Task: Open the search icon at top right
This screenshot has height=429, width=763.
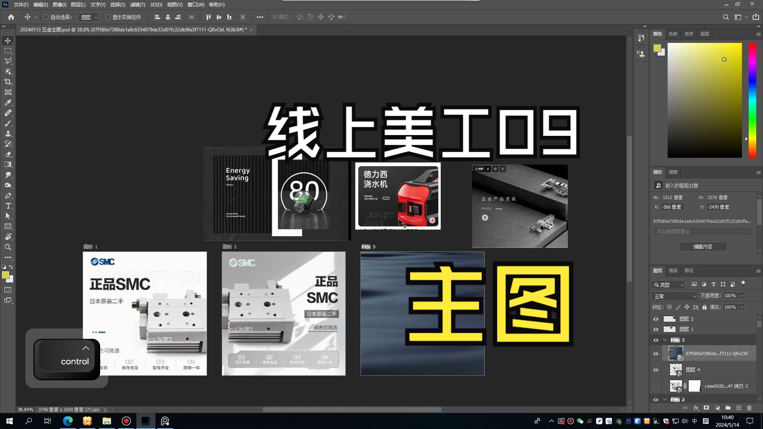Action: pos(726,17)
